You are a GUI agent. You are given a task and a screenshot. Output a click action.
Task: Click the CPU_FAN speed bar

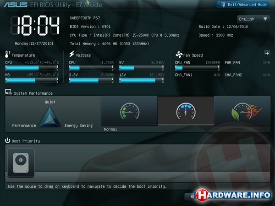[x=196, y=67]
